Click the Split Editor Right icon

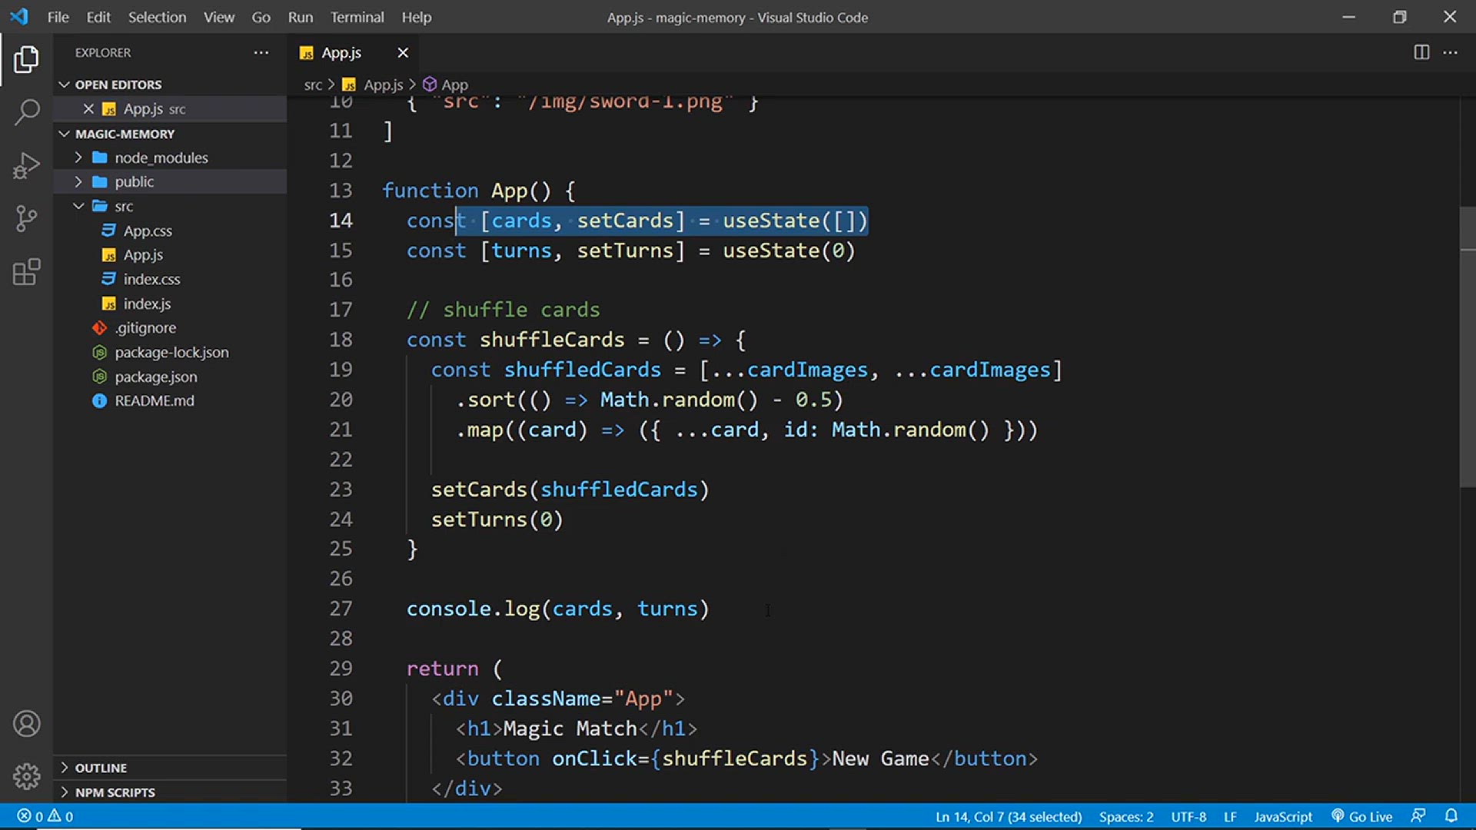click(1421, 52)
